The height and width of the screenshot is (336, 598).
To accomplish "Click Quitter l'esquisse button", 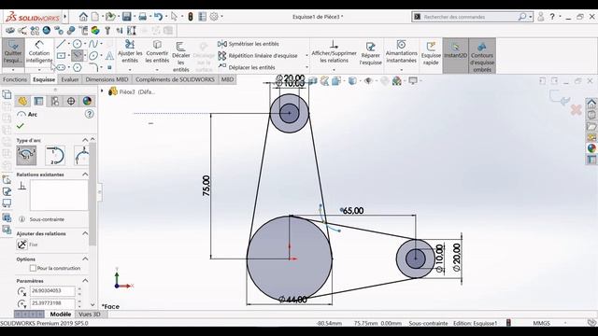I will click(x=13, y=52).
